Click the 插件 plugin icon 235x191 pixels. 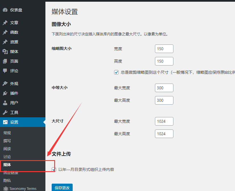[x=5, y=93]
